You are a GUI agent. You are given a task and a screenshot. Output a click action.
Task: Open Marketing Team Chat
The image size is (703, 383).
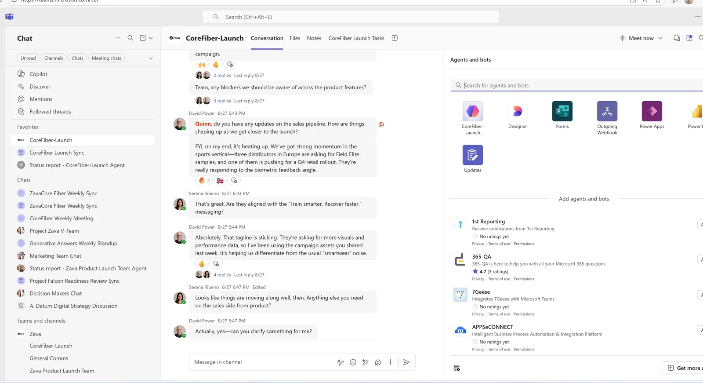coord(83,255)
